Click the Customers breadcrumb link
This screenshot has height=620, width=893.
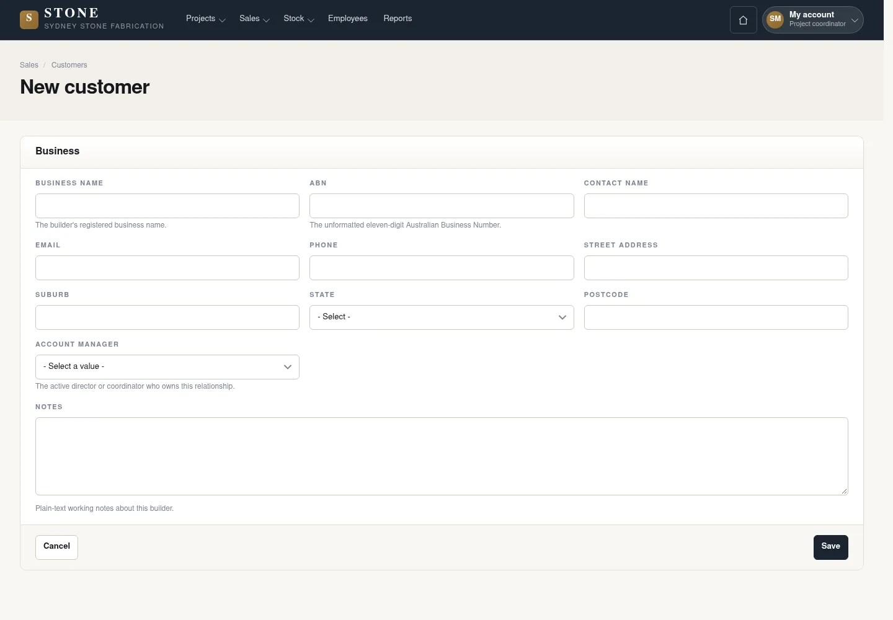tap(69, 65)
